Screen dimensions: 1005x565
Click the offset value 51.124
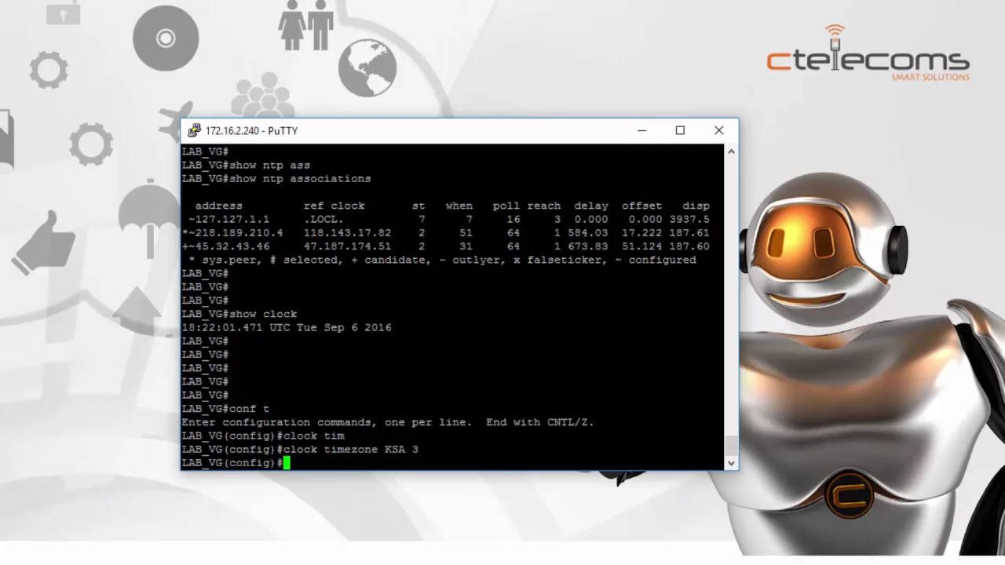(x=641, y=246)
